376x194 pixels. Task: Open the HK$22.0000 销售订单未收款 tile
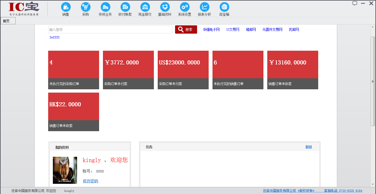pos(73,112)
